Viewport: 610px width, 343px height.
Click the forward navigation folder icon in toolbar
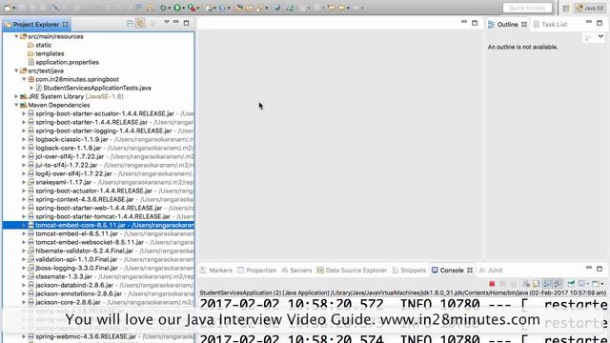341,8
